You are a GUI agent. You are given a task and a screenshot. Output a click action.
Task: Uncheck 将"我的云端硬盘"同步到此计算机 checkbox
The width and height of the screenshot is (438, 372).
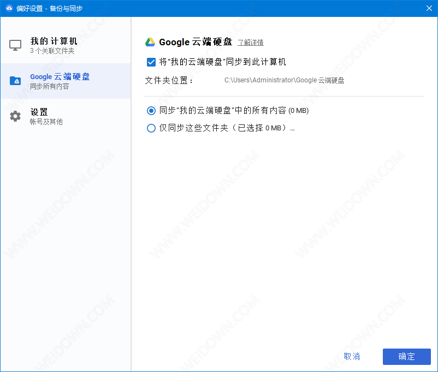pyautogui.click(x=151, y=62)
